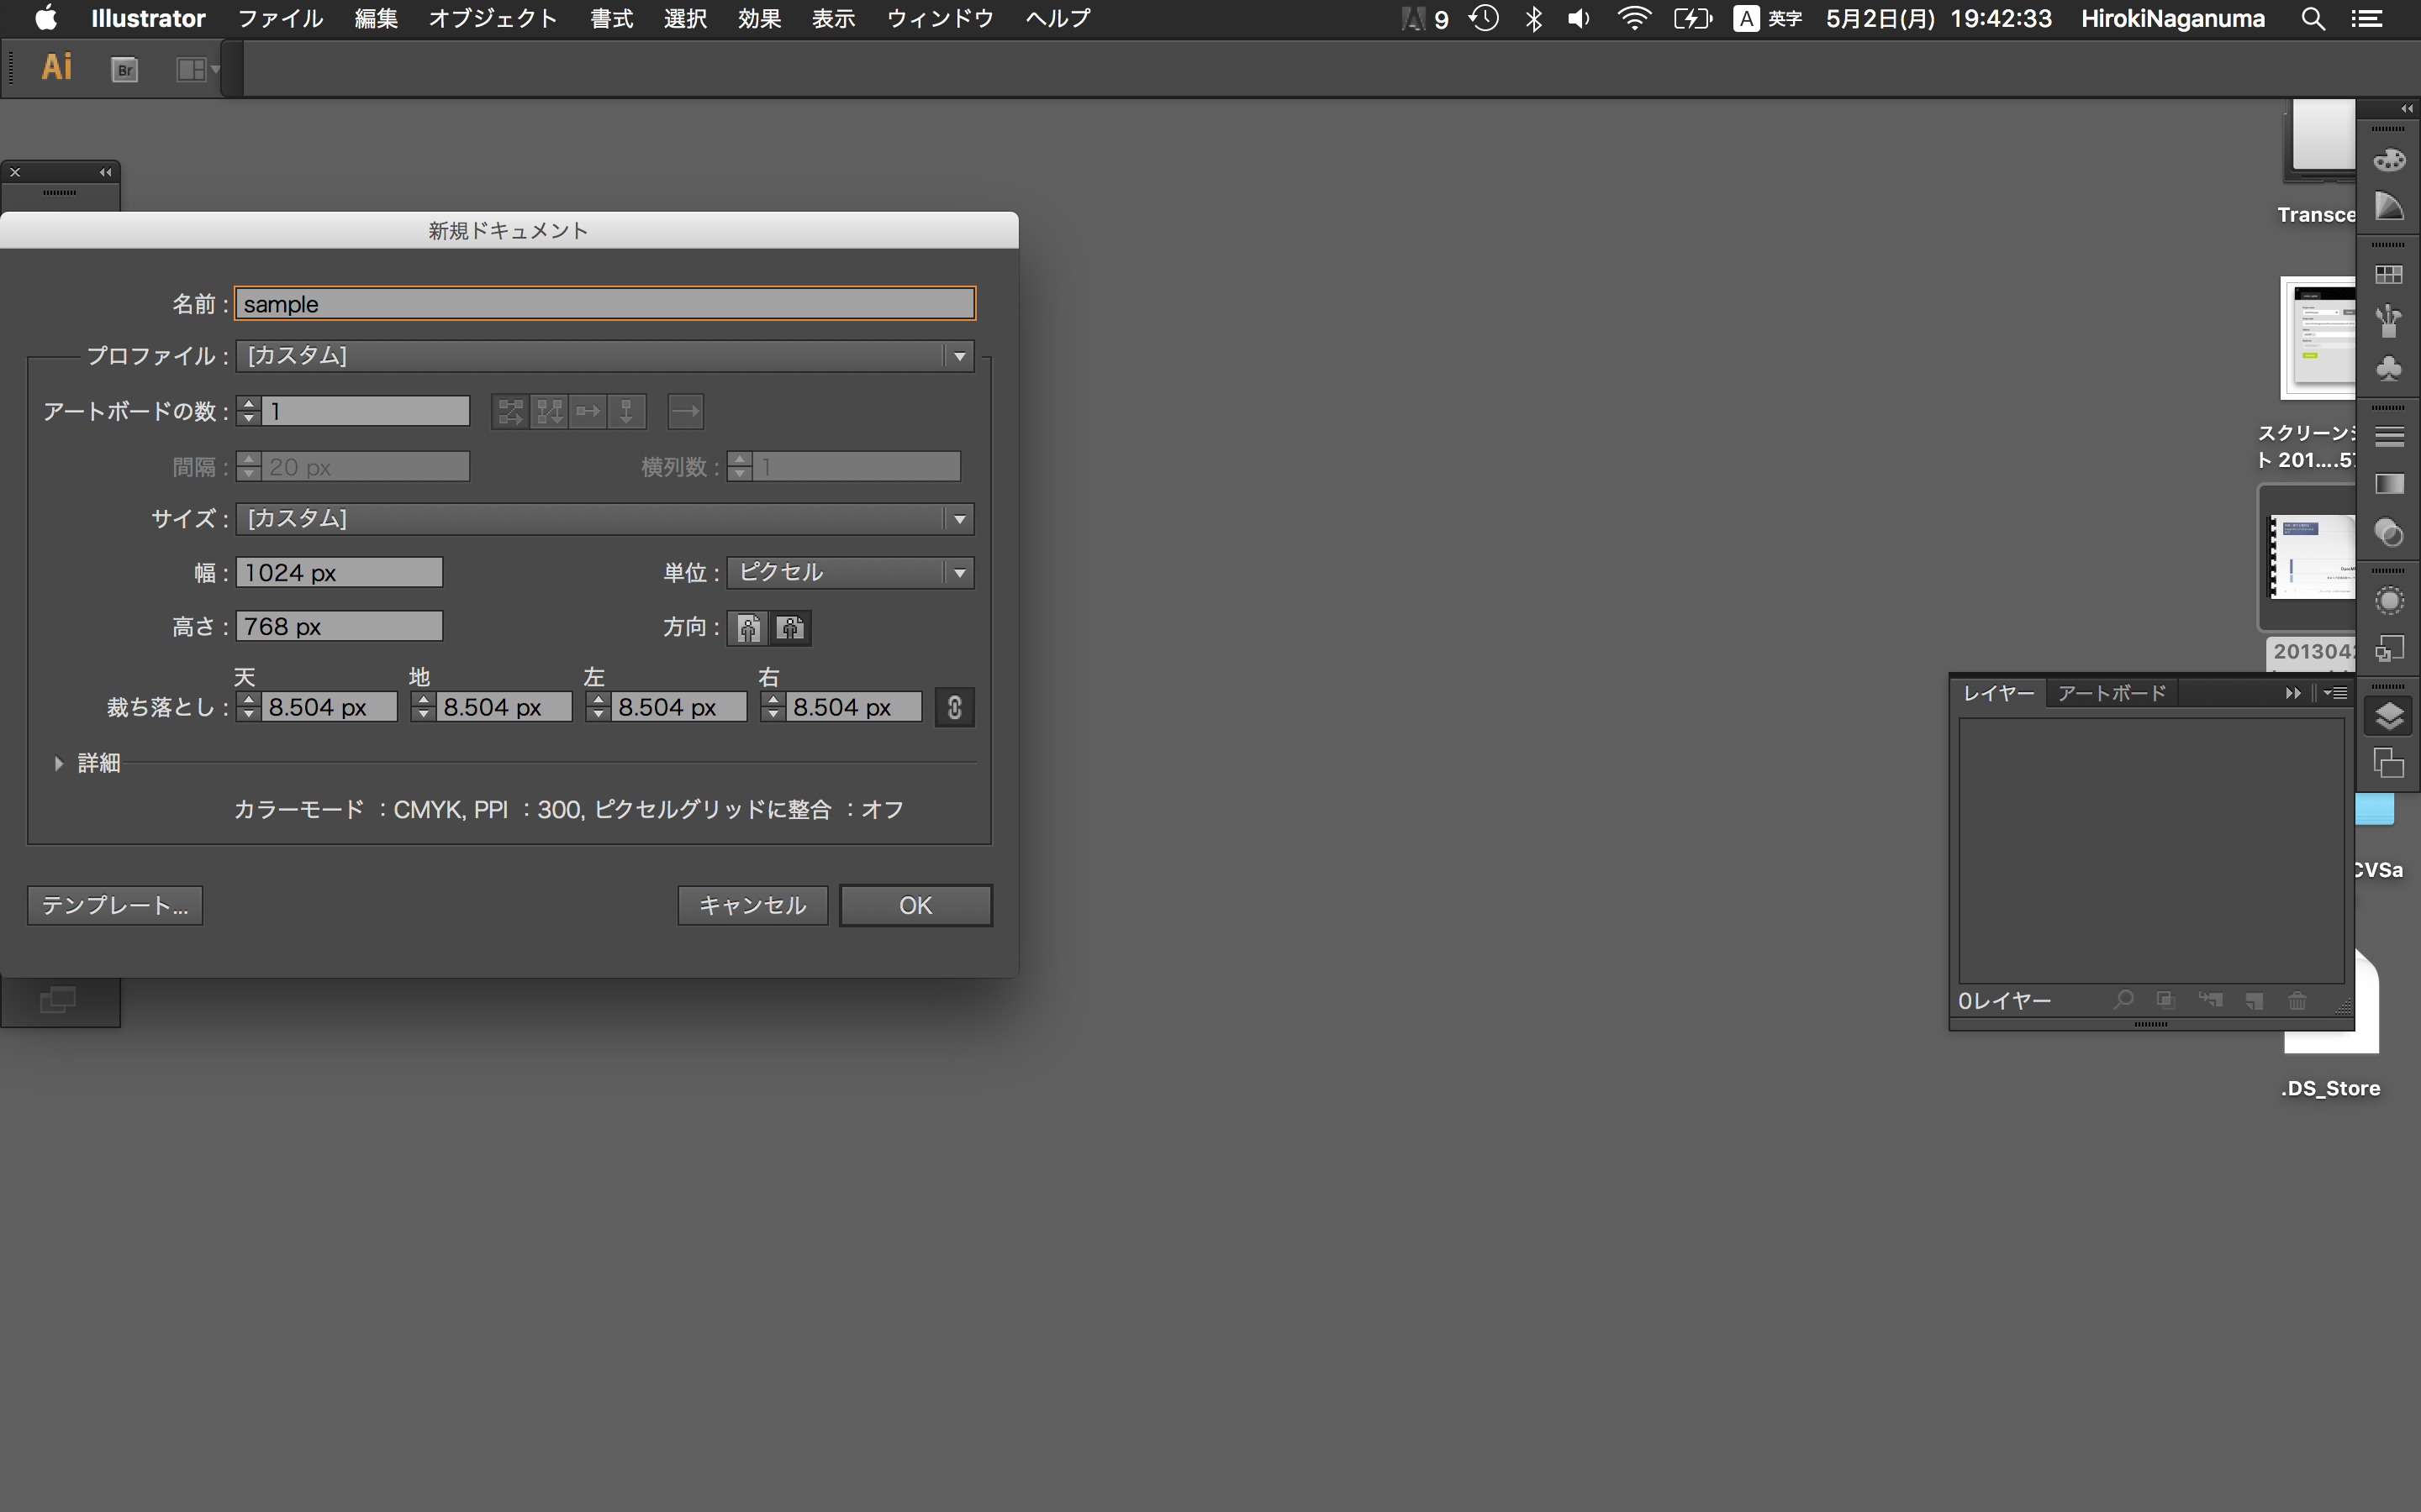Open the Brushes panel icon
Image resolution: width=2421 pixels, height=1512 pixels.
(x=2389, y=320)
